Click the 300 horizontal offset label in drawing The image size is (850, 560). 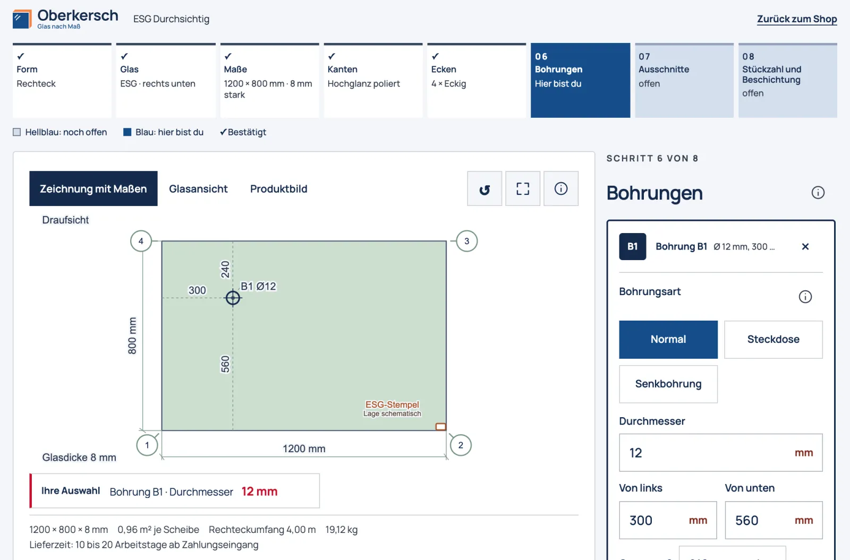197,290
